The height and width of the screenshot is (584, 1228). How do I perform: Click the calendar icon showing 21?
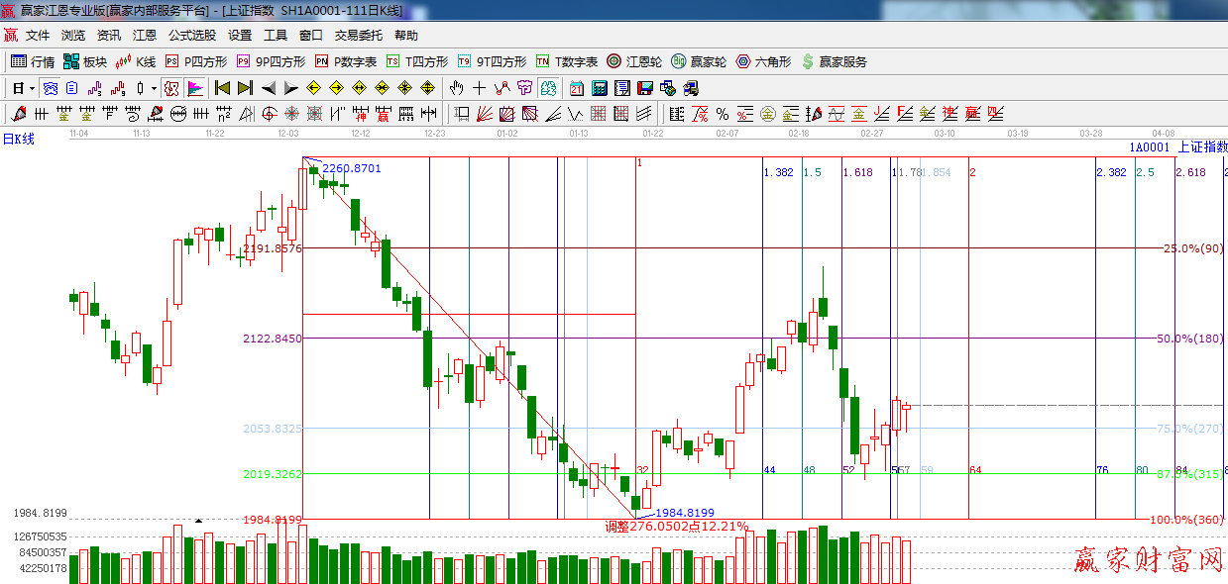pos(575,88)
